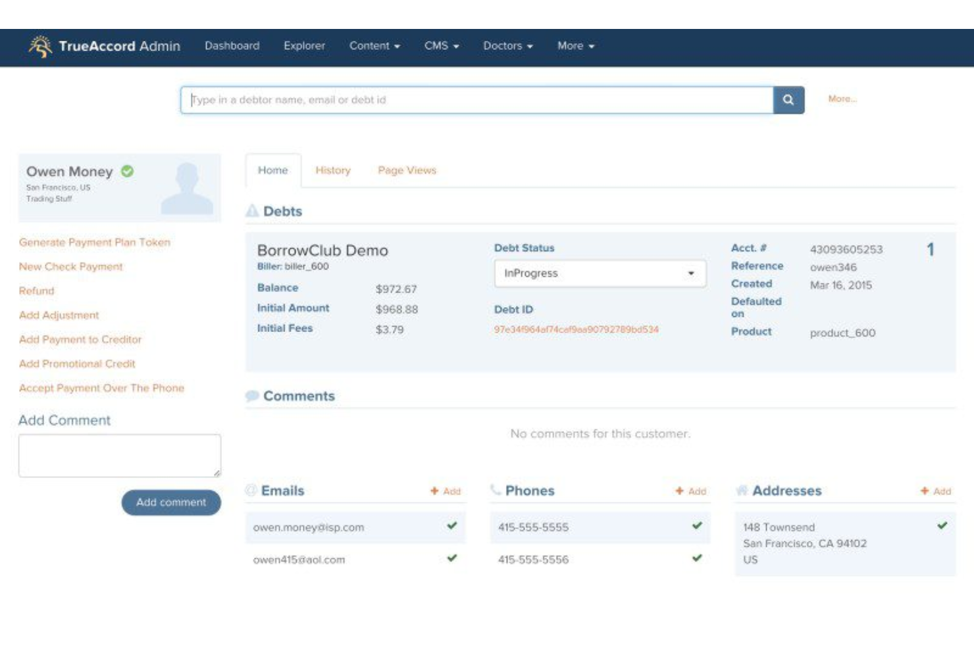
Task: Click the product value product_600
Action: coord(842,333)
